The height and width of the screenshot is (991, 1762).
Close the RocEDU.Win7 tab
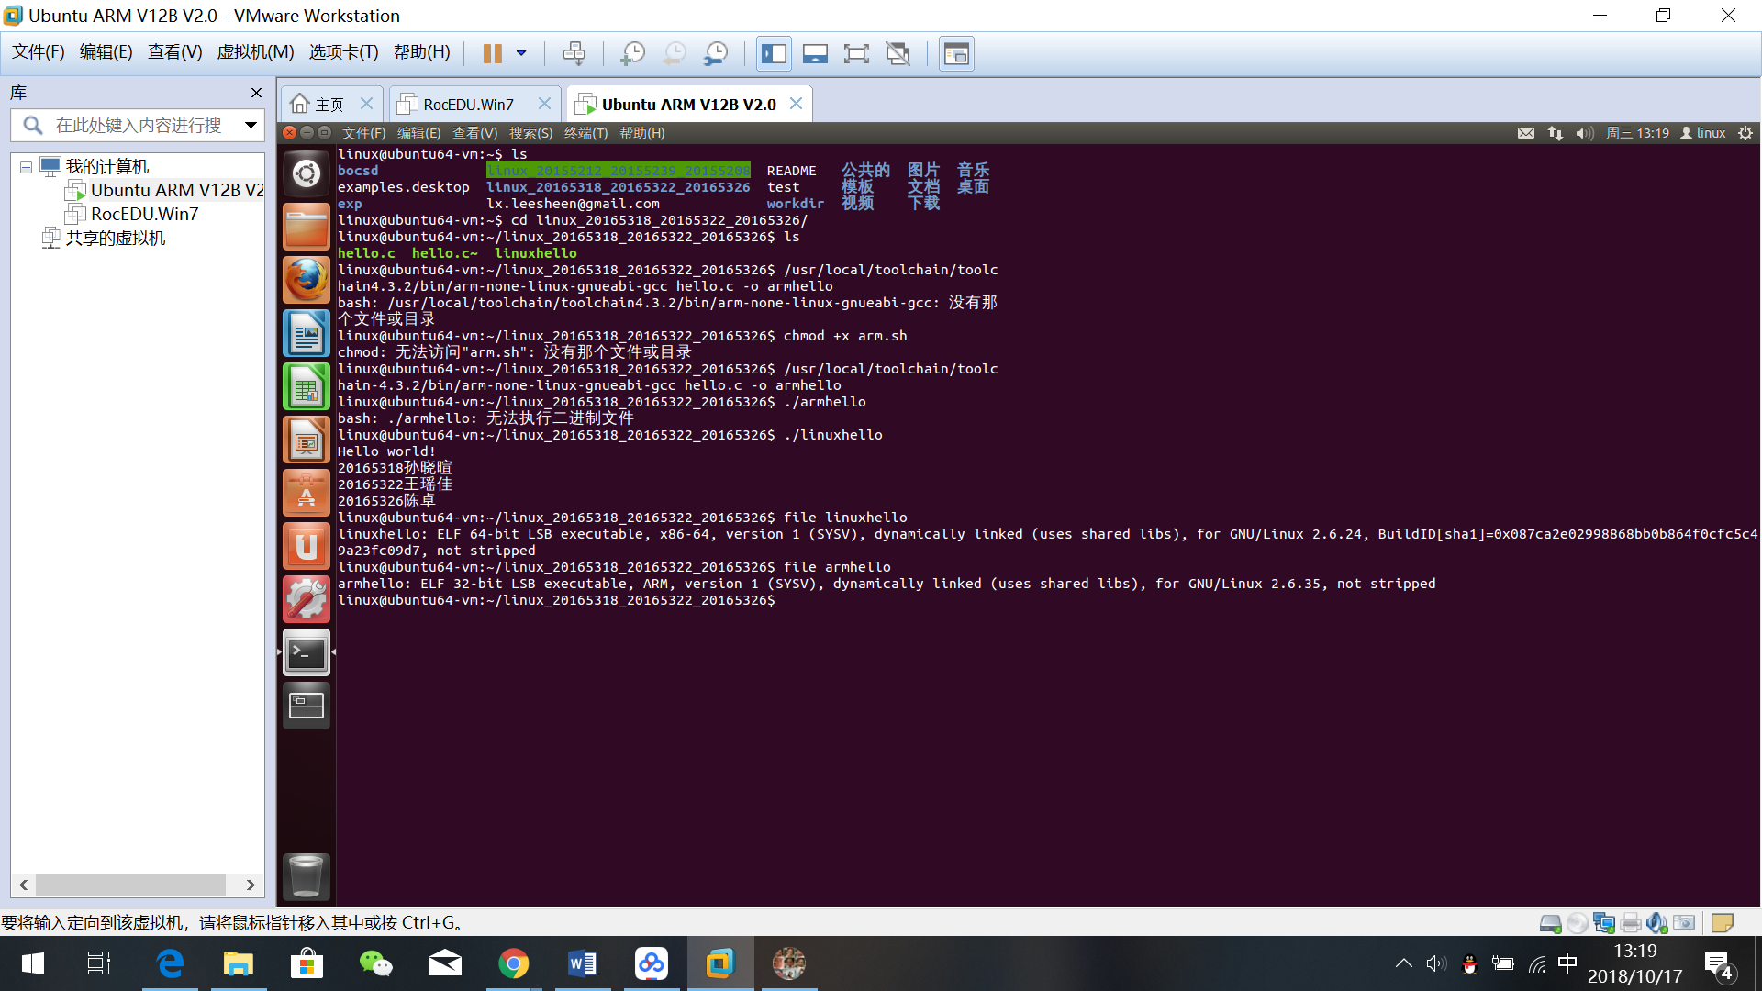tap(544, 104)
